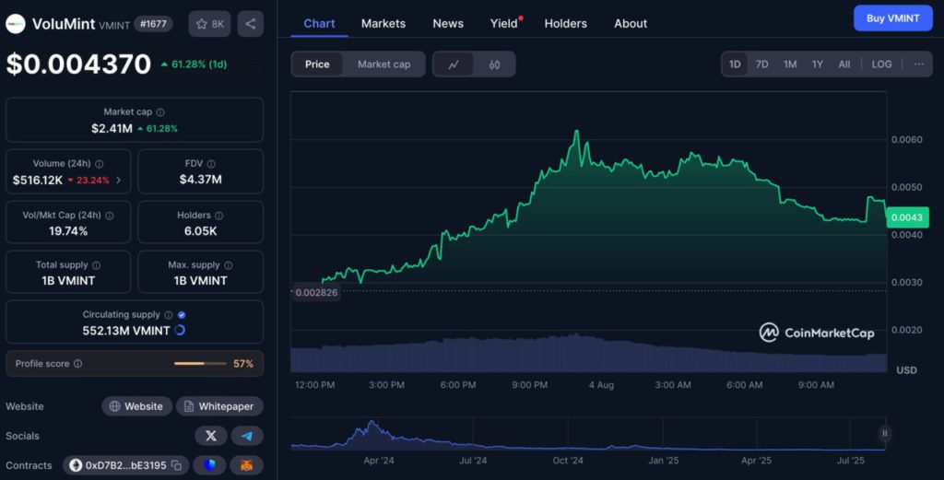The height and width of the screenshot is (480, 944).
Task: Select the 7D time range
Action: (761, 64)
